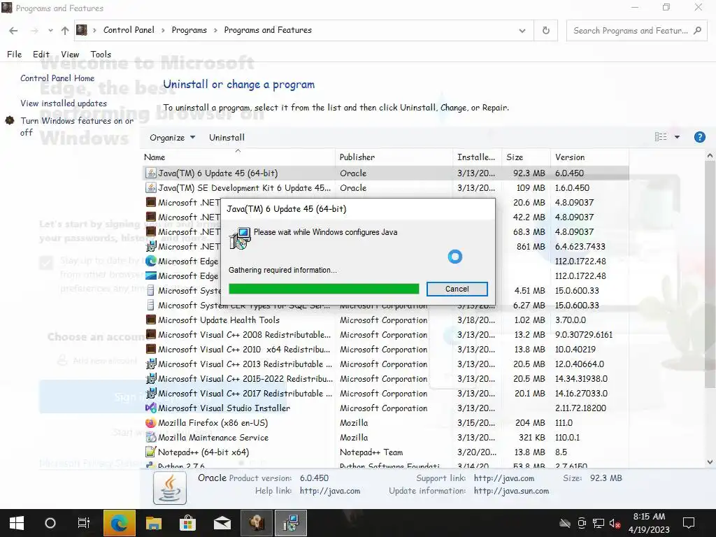Sort by the Installed On column header
The height and width of the screenshot is (537, 716).
[477, 157]
